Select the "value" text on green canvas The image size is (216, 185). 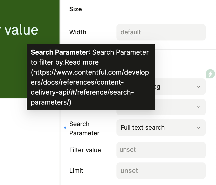(x=22, y=30)
